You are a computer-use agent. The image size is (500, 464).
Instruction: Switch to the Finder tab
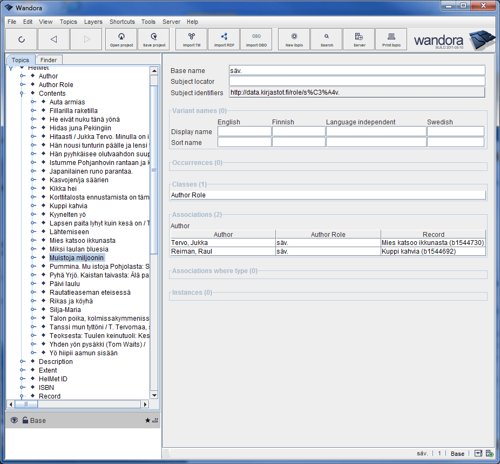(49, 60)
